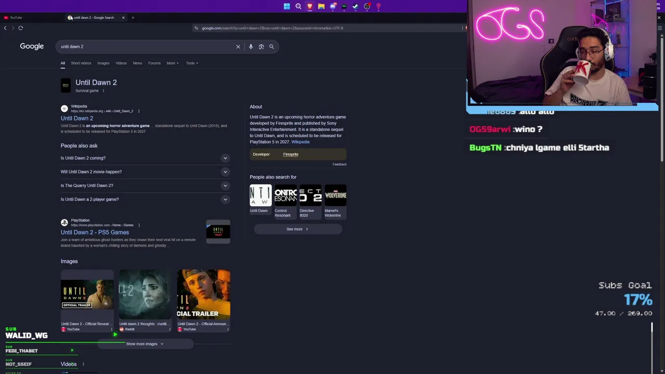This screenshot has height=374, width=665.
Task: Select the Short videos filter
Action: click(81, 63)
